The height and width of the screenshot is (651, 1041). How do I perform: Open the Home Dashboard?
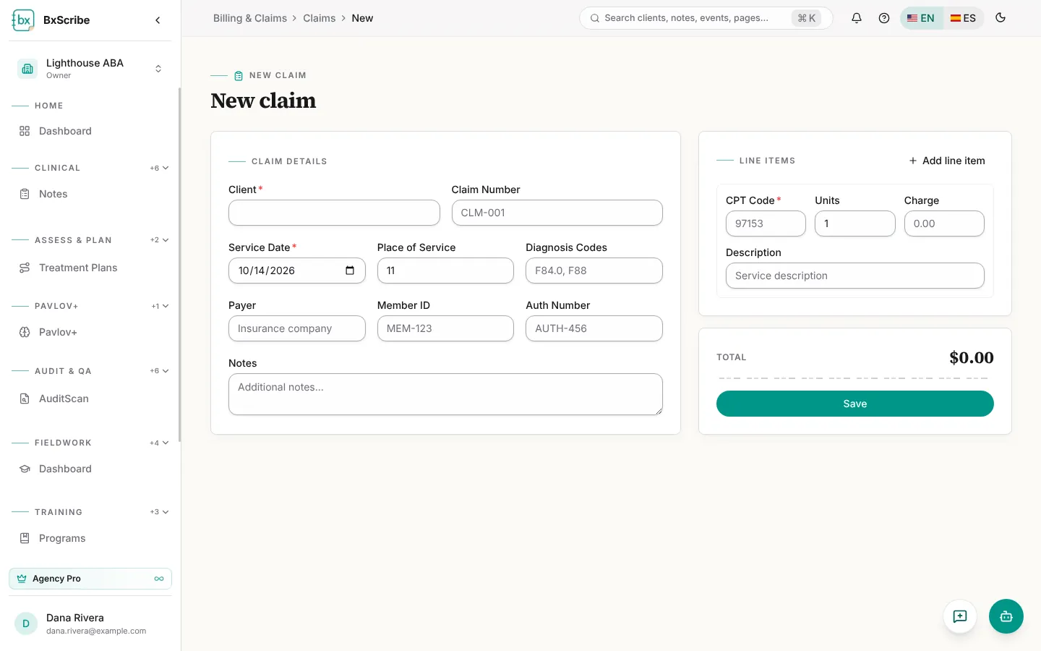pyautogui.click(x=90, y=131)
